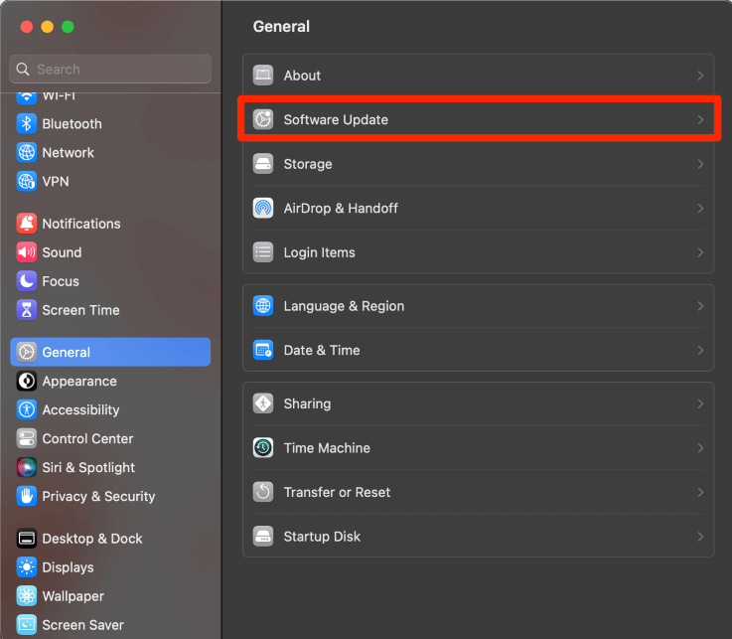The image size is (732, 639).
Task: Click the Screen Time hourglass icon
Action: pos(27,310)
